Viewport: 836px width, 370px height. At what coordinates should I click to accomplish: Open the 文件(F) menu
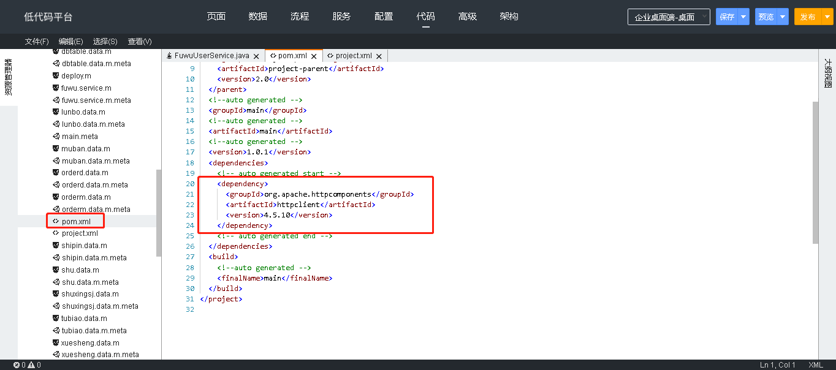37,41
